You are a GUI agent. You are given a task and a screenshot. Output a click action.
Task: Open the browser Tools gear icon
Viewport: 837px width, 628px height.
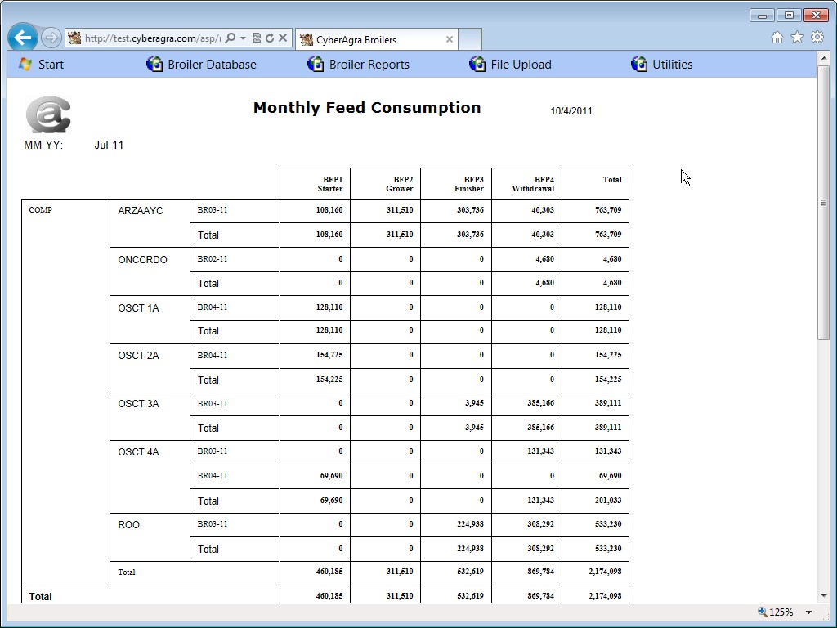tap(817, 38)
